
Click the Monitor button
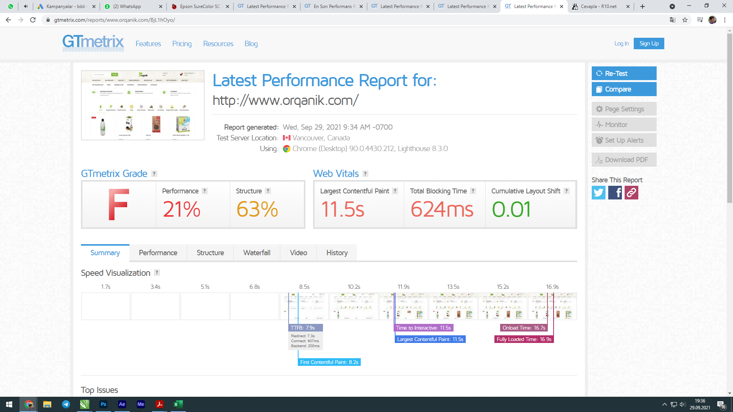pos(624,124)
